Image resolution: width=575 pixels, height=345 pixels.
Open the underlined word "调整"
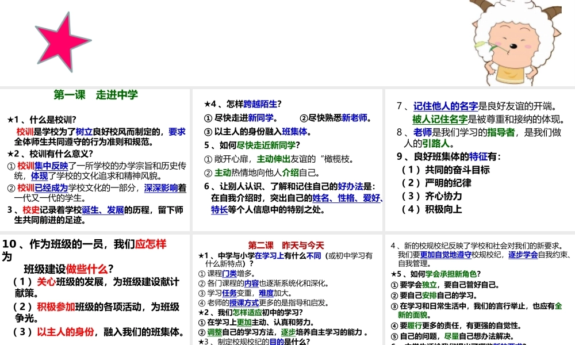(x=215, y=332)
